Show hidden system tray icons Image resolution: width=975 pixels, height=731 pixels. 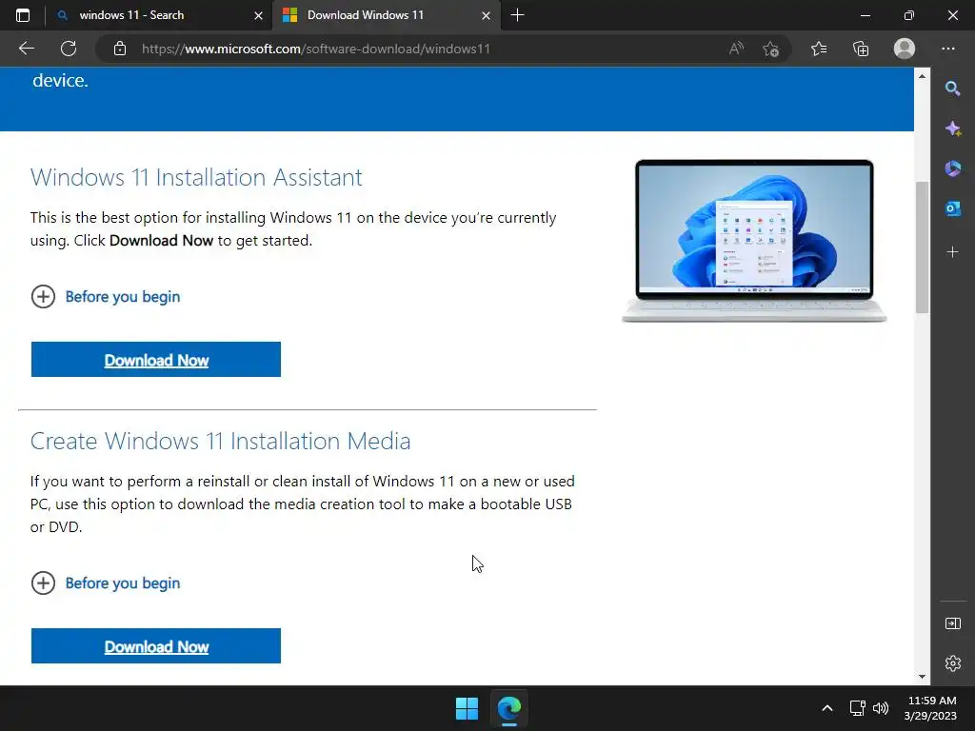827,708
